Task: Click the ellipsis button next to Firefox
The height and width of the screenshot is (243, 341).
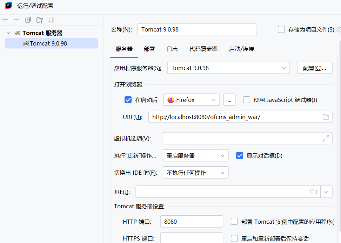Action: click(229, 100)
